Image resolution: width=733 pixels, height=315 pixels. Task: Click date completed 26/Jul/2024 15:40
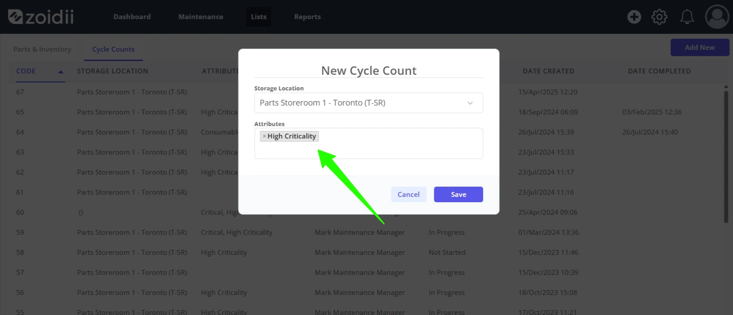650,132
